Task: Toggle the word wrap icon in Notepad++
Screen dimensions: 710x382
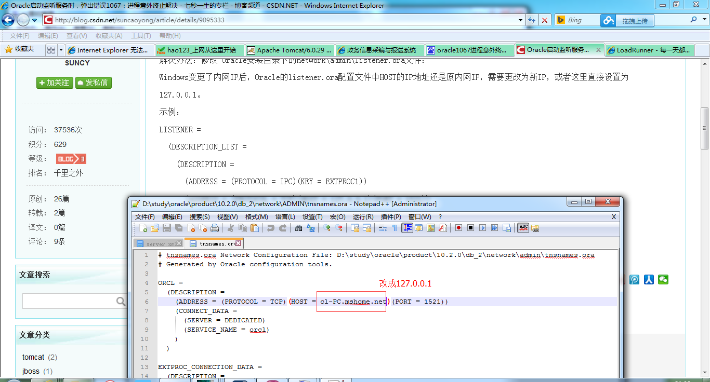Action: (x=383, y=228)
